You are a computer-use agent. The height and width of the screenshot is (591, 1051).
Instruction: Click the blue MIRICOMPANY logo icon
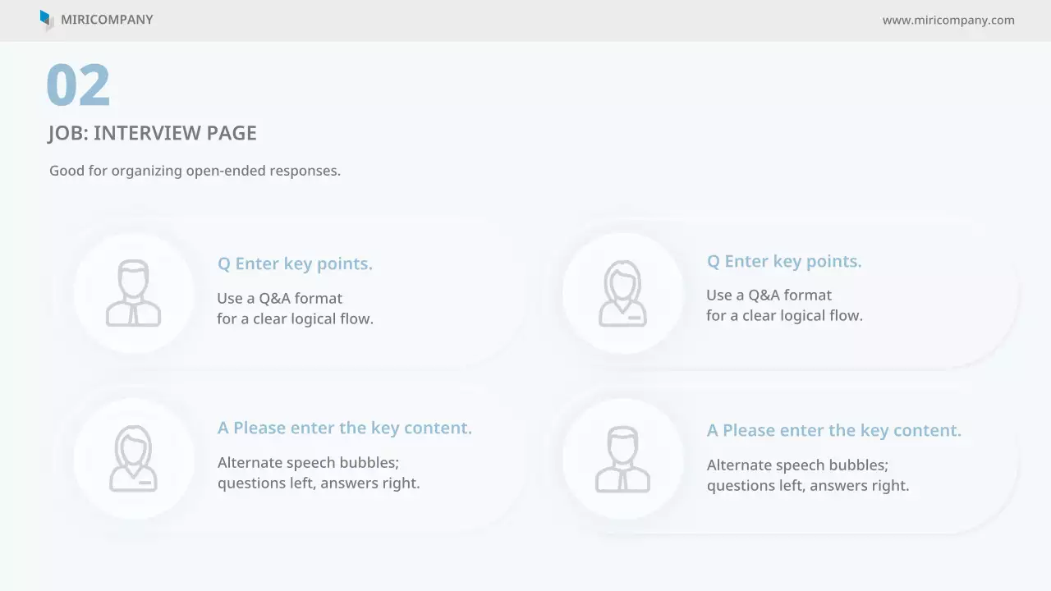47,20
